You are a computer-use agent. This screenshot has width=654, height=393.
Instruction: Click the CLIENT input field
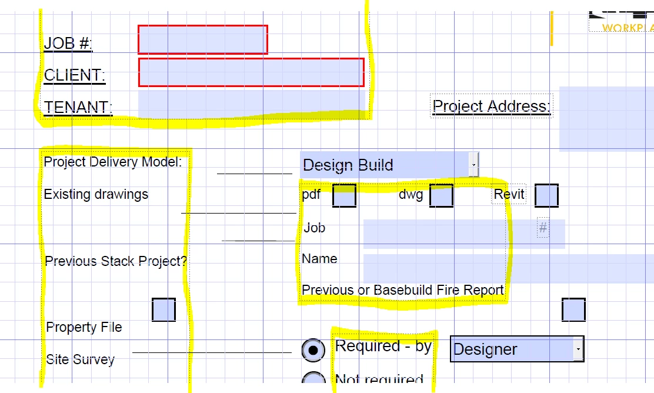251,72
